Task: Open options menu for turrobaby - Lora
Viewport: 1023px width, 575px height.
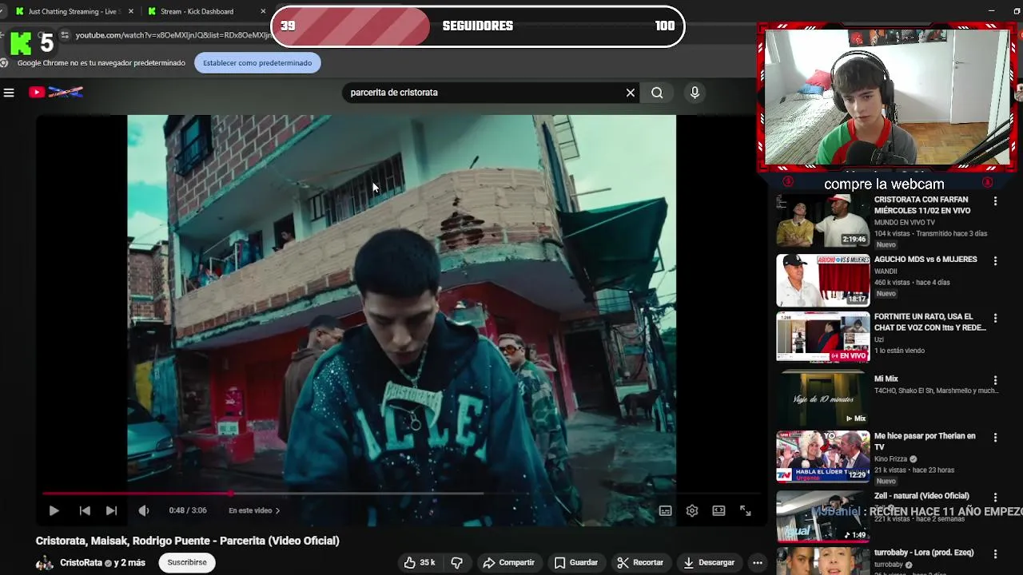Action: click(995, 553)
